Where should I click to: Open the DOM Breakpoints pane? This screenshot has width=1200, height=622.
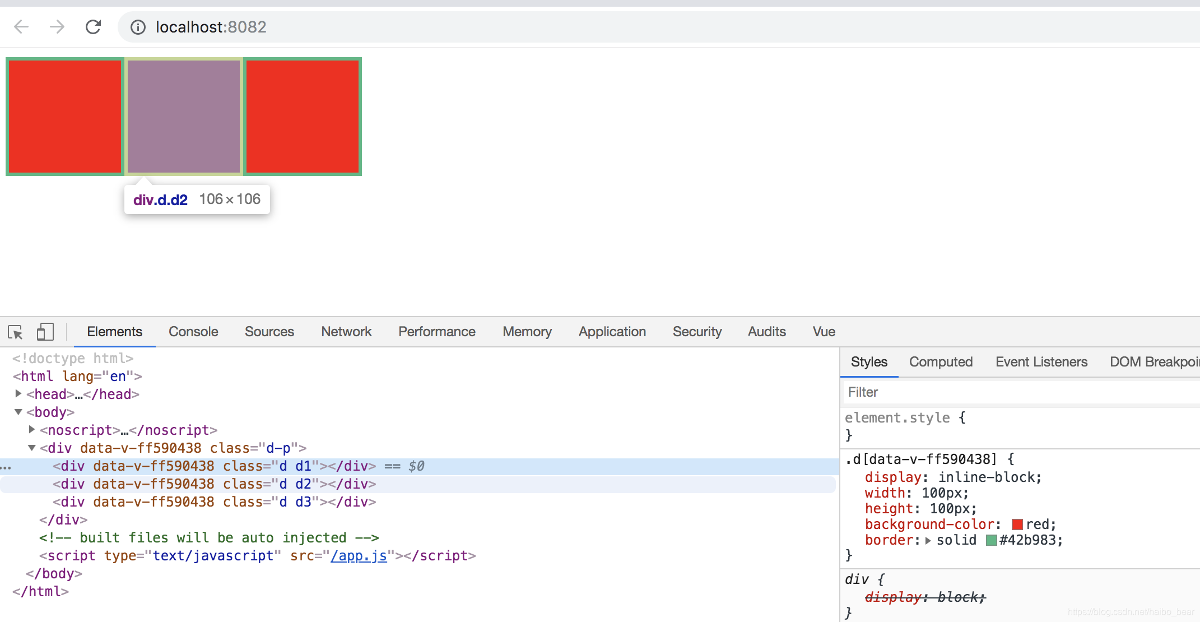(1155, 362)
